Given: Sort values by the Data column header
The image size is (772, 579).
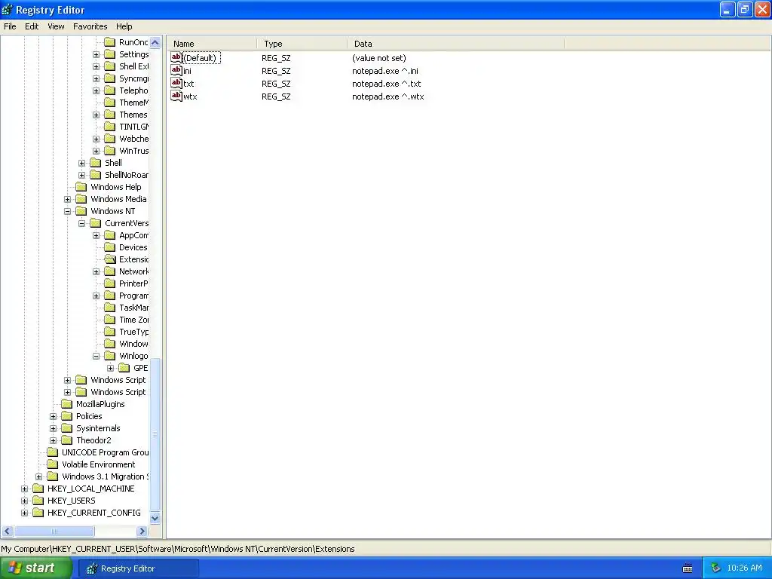Looking at the screenshot, I should click(456, 44).
